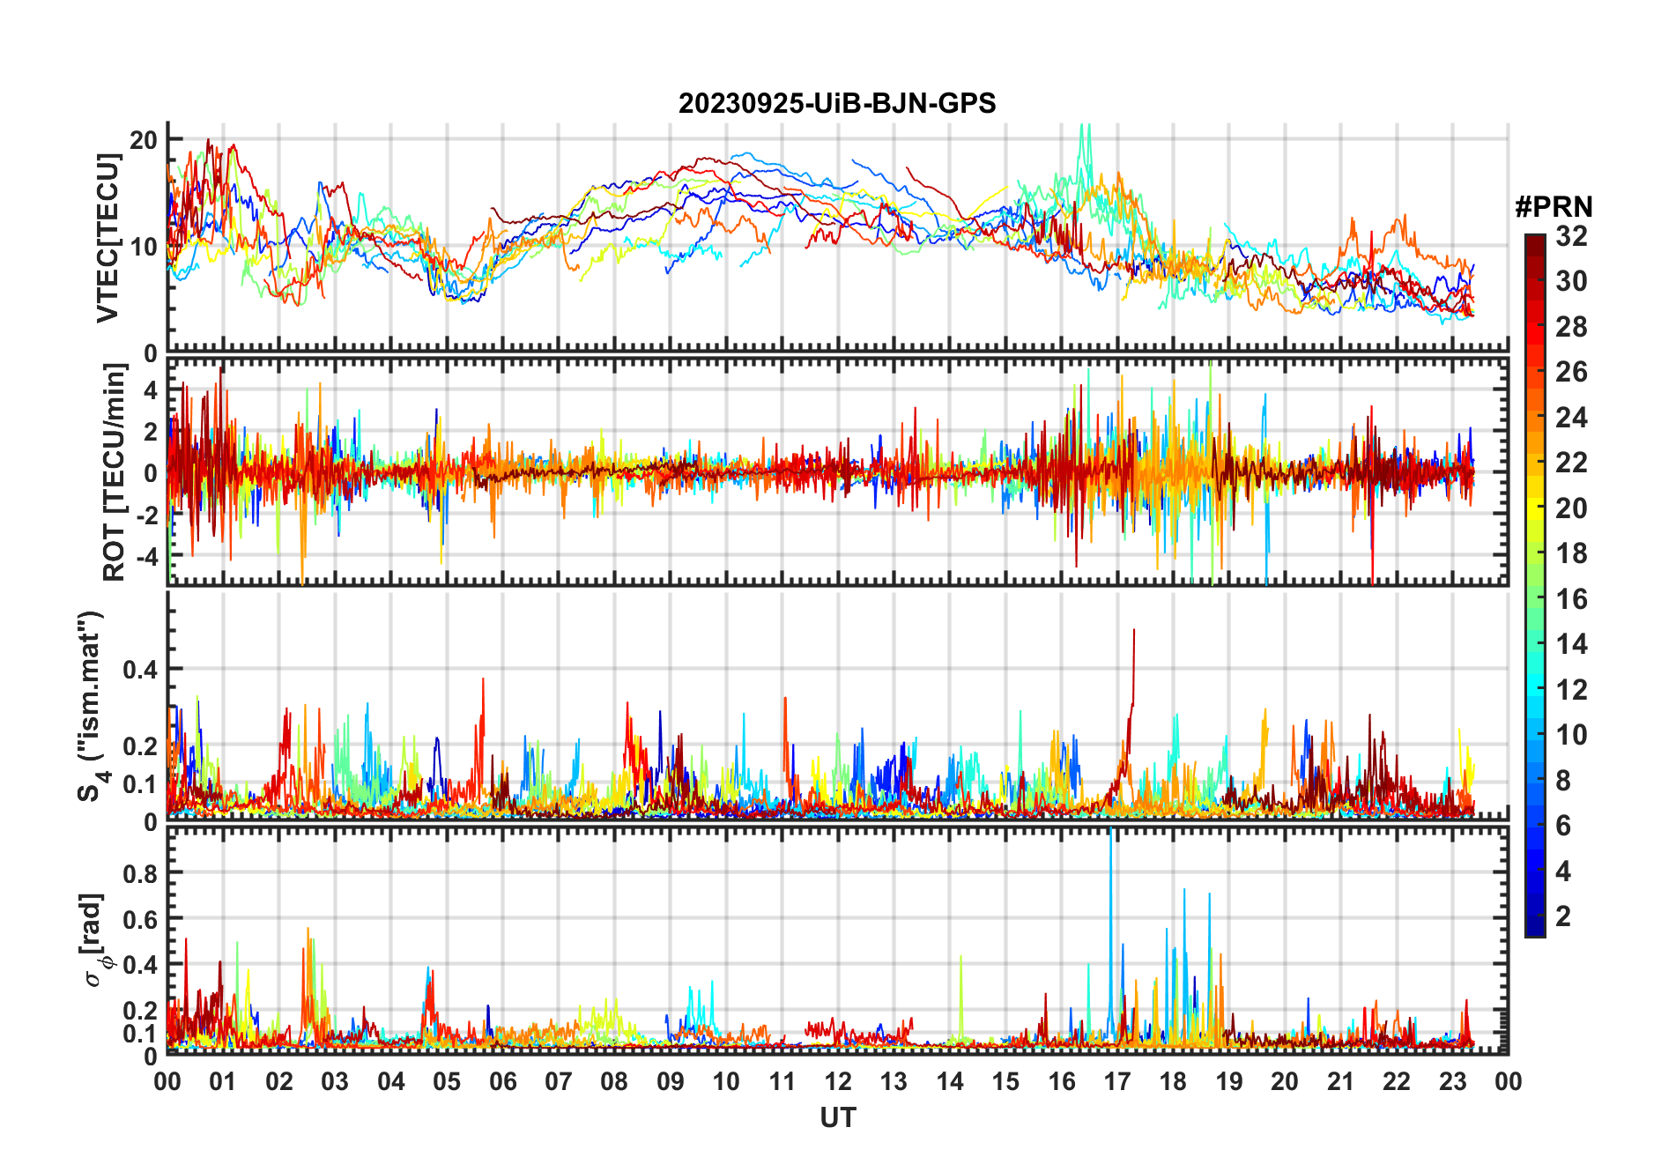
Task: Click the 19 hour tick label
Action: pyautogui.click(x=1229, y=1081)
